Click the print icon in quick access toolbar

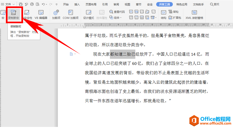(x=32, y=4)
